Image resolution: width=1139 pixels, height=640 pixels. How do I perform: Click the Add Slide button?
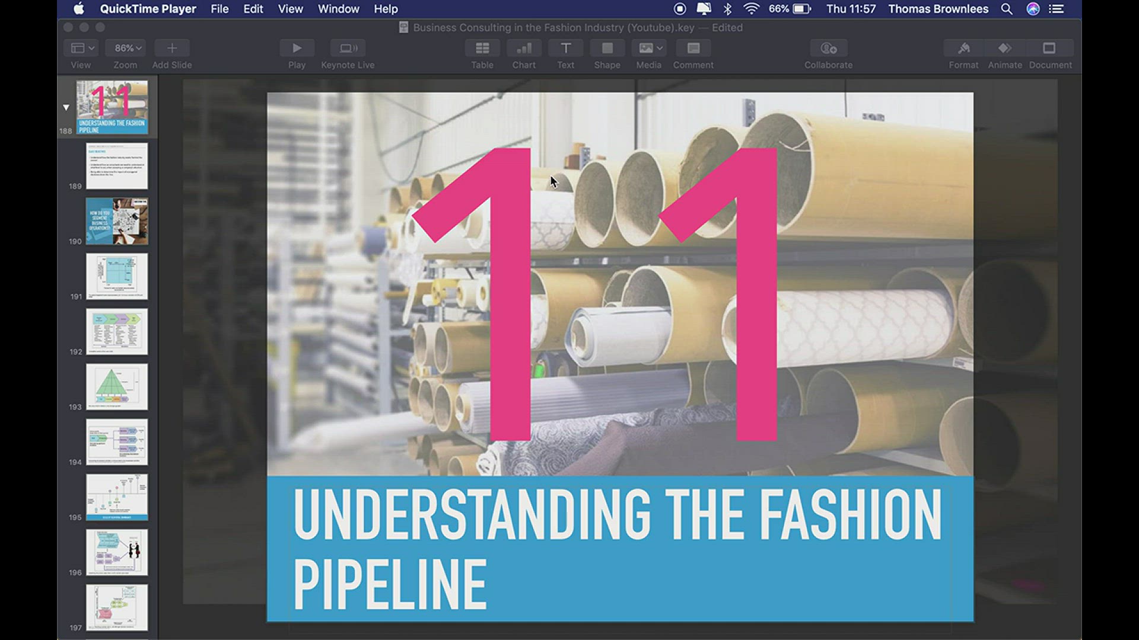coord(171,49)
